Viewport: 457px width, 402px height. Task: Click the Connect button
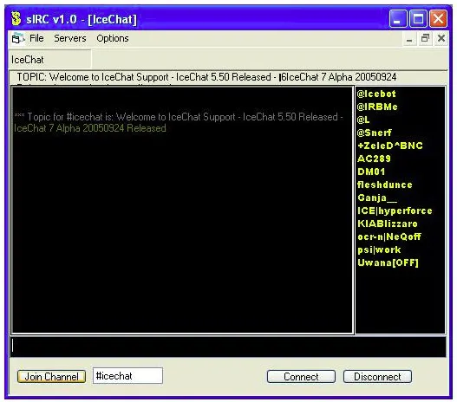pyautogui.click(x=301, y=376)
